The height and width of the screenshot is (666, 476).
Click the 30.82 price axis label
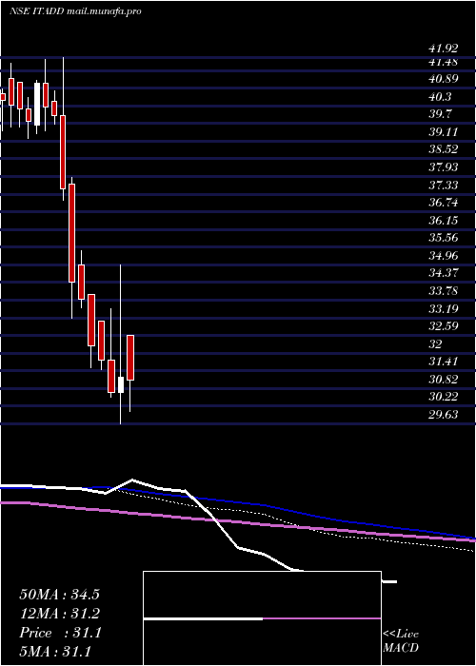(x=444, y=379)
